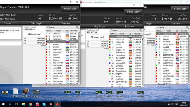Screen dimensions: 190x107
Task: Sort by Rank column in Super Tuesday lobby
Action: (x=49, y=31)
